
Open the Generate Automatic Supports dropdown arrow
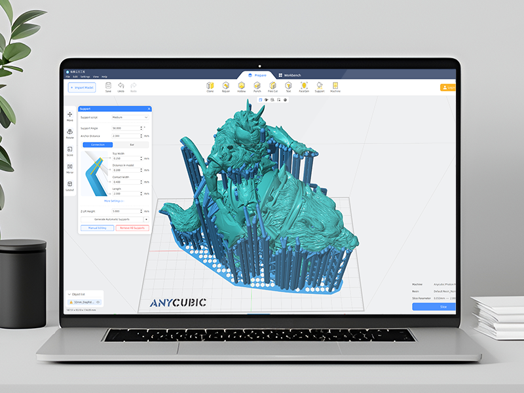146,219
